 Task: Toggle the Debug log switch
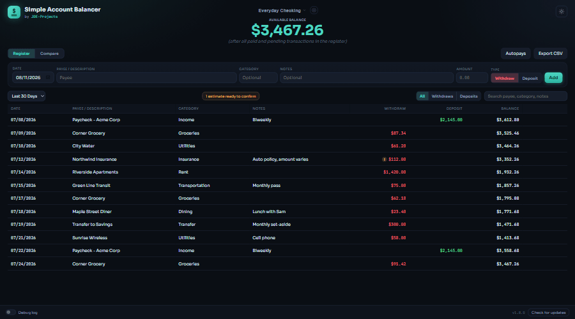[x=10, y=313]
